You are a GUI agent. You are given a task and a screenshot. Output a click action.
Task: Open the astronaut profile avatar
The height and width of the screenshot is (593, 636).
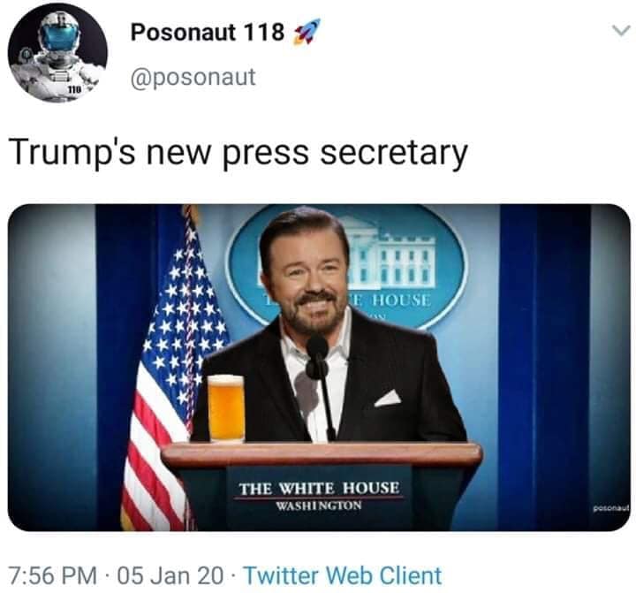[x=57, y=53]
